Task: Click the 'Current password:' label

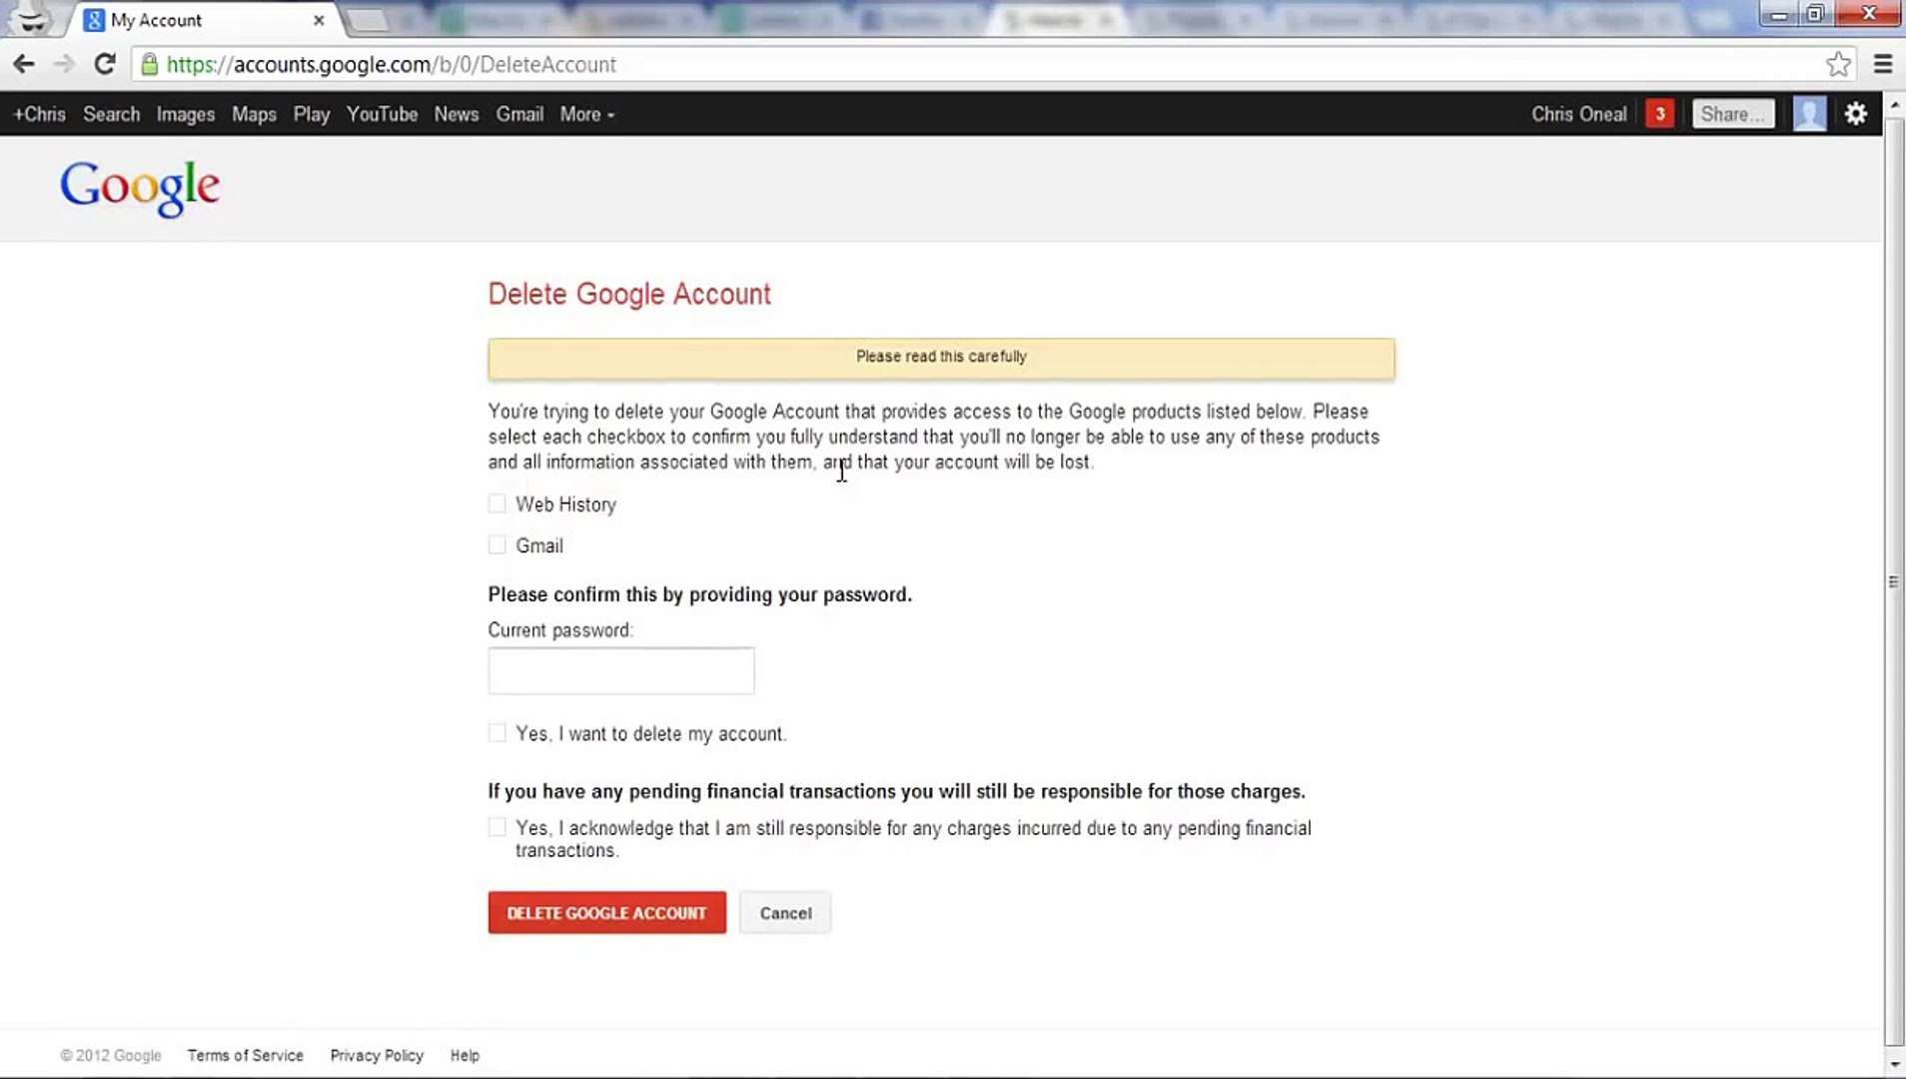Action: [560, 630]
